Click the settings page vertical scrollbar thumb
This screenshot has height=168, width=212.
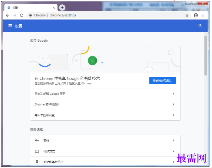pyautogui.click(x=206, y=55)
